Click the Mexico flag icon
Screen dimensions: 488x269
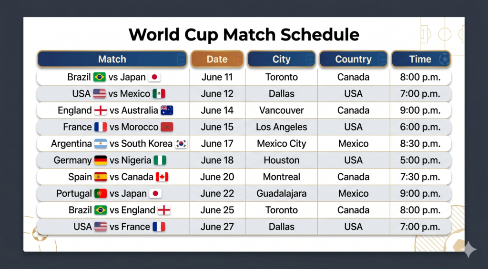[x=159, y=94]
